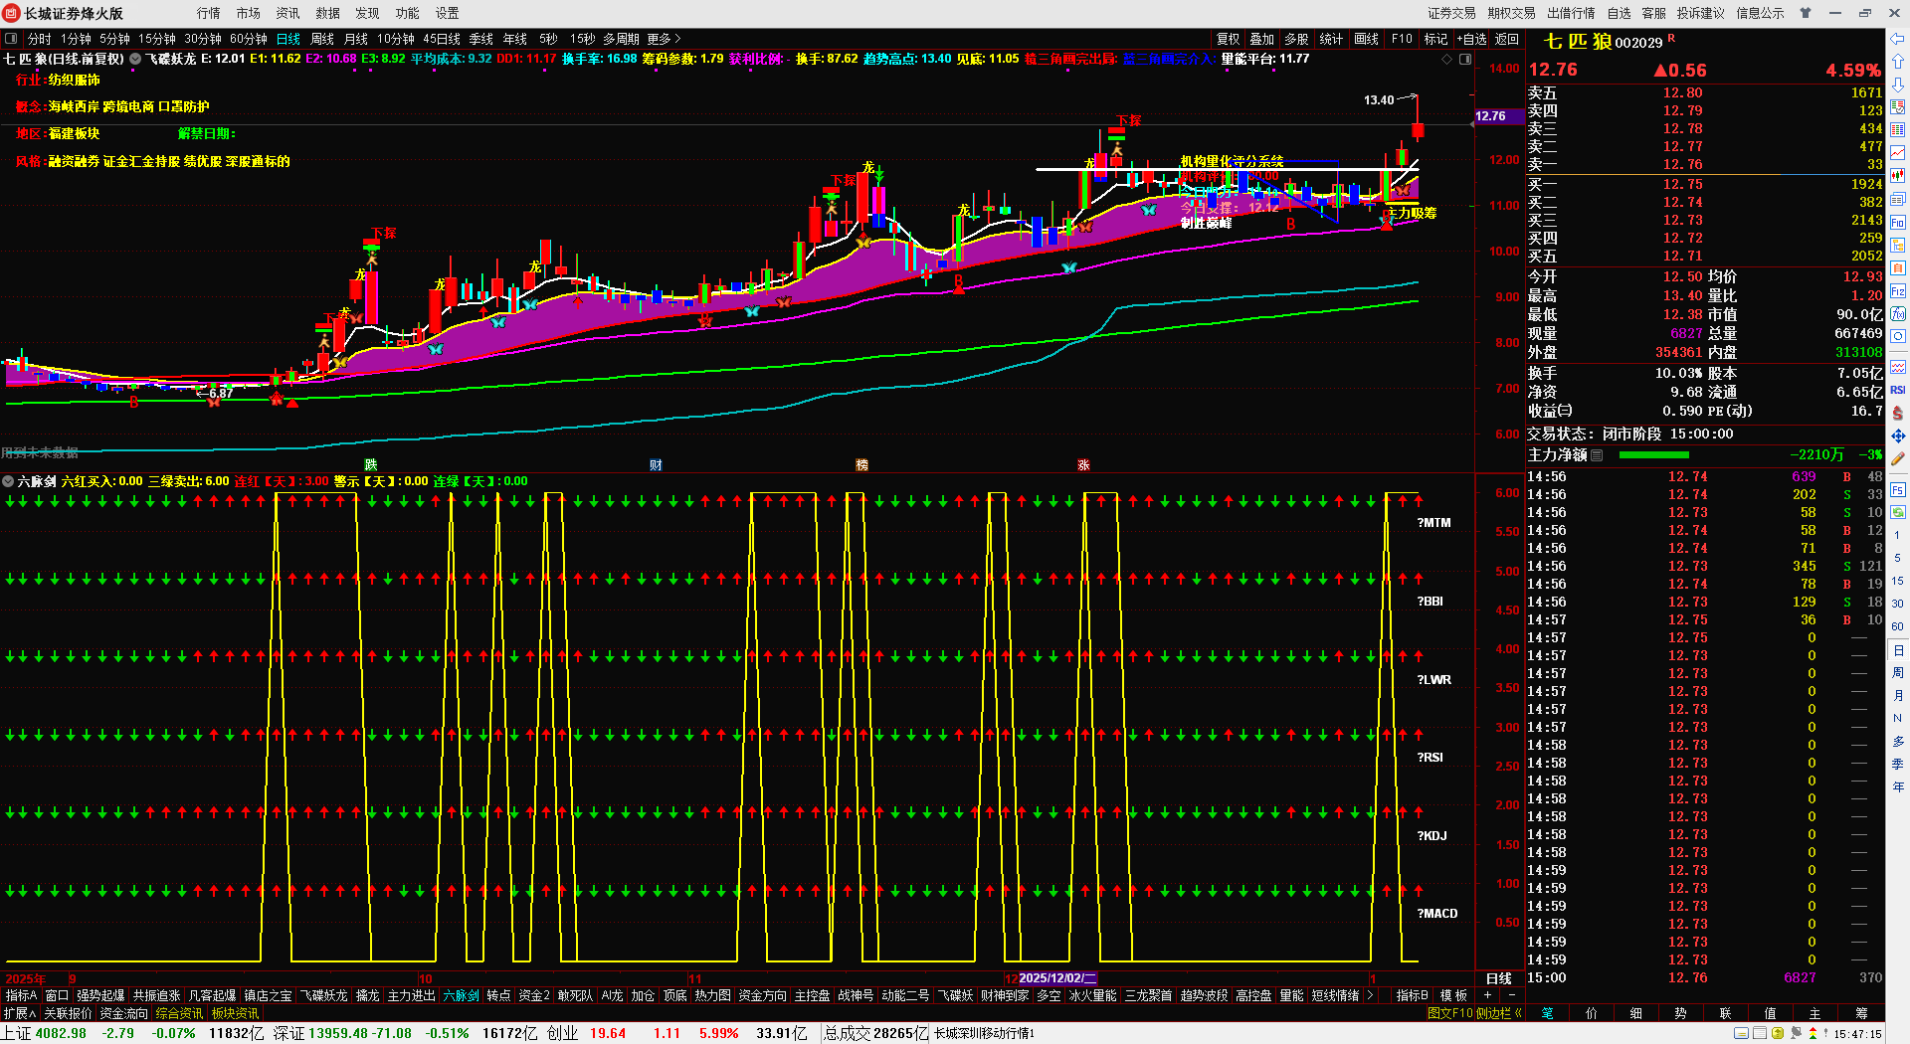Click the down arrow icon in the right sidebar
This screenshot has height=1044, width=1910.
coord(1898,85)
